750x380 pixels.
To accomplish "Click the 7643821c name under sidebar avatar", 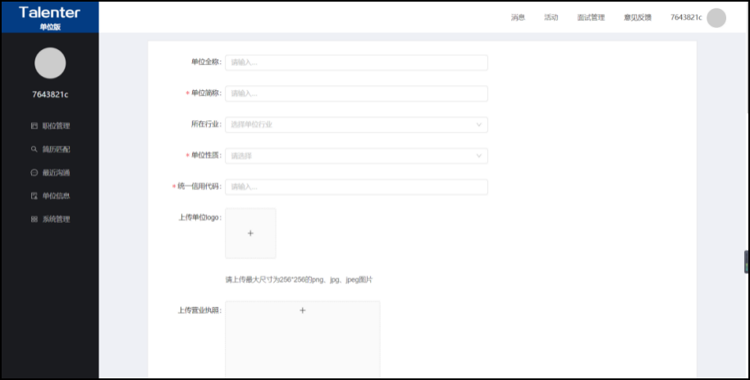I will pyautogui.click(x=50, y=94).
